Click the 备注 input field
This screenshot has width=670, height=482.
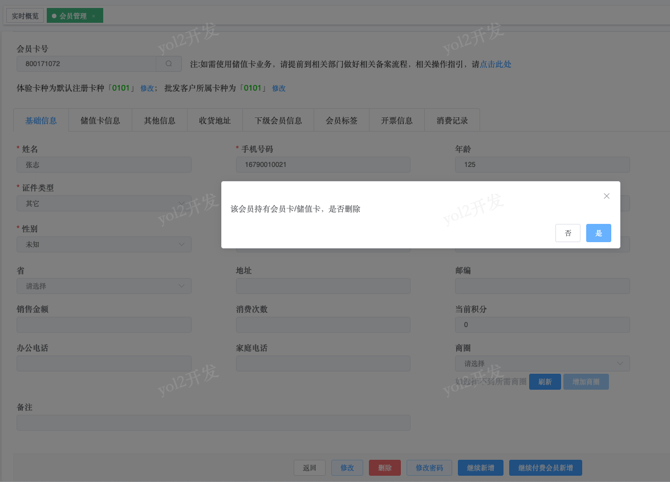213,423
